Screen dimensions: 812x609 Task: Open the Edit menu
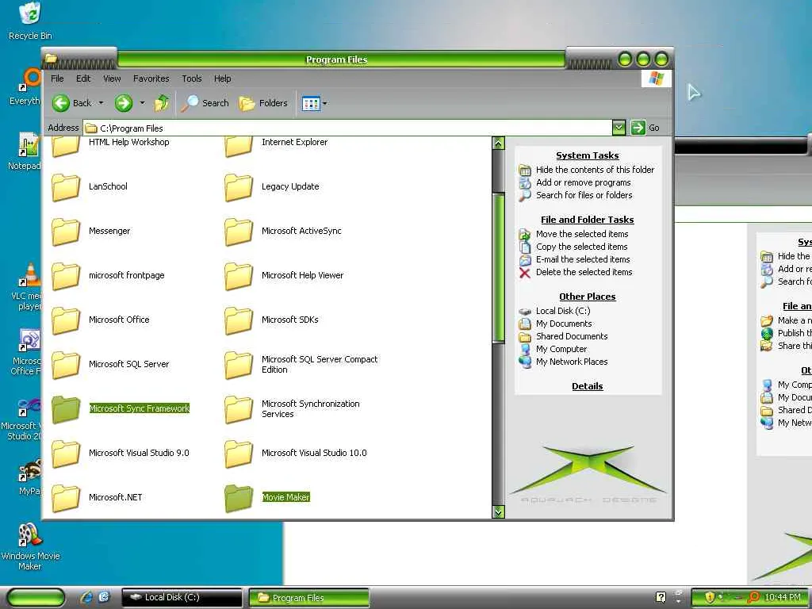coord(82,79)
